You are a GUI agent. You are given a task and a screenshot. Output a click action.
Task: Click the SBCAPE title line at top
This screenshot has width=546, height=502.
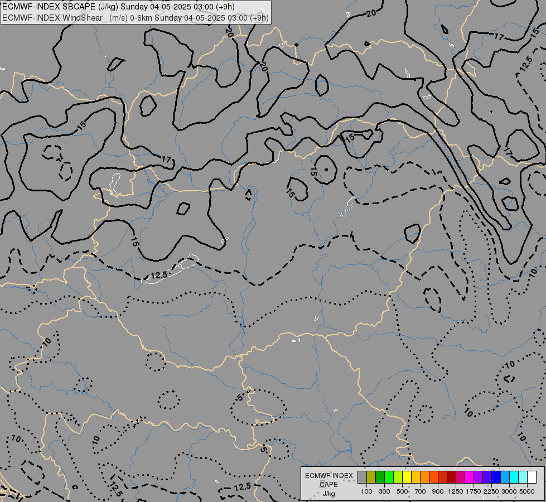pos(118,7)
